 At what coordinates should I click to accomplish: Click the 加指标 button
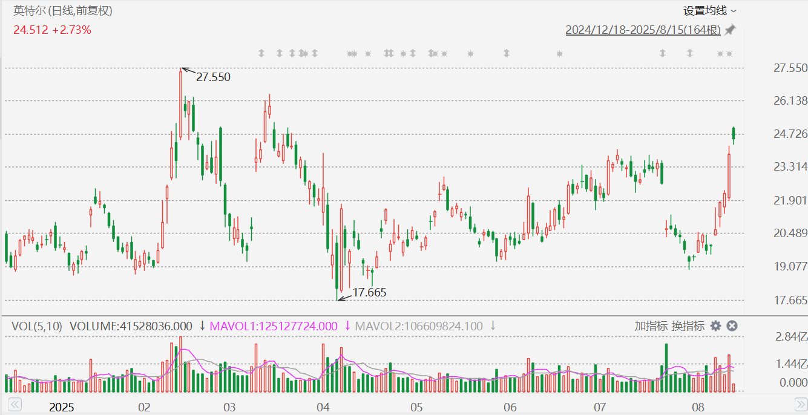point(651,326)
